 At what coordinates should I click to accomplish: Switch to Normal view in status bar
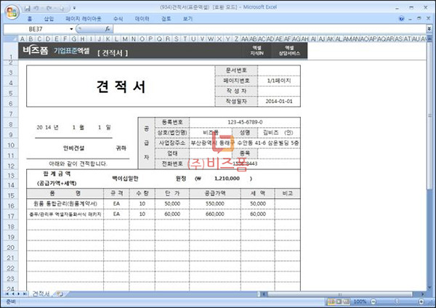tap(331, 301)
